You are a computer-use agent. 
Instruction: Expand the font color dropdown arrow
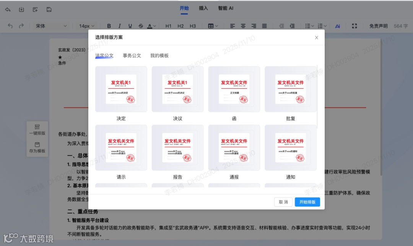pos(154,26)
